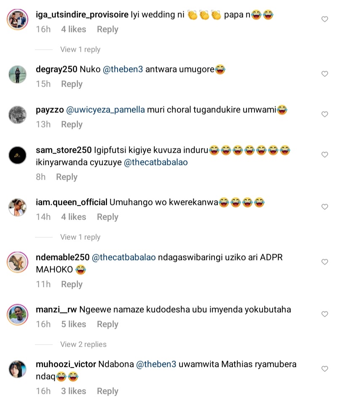Heart the sam_store250 comment

(324, 155)
